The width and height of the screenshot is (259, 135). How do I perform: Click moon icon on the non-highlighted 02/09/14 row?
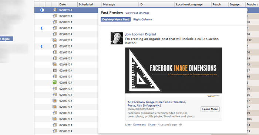point(42,28)
